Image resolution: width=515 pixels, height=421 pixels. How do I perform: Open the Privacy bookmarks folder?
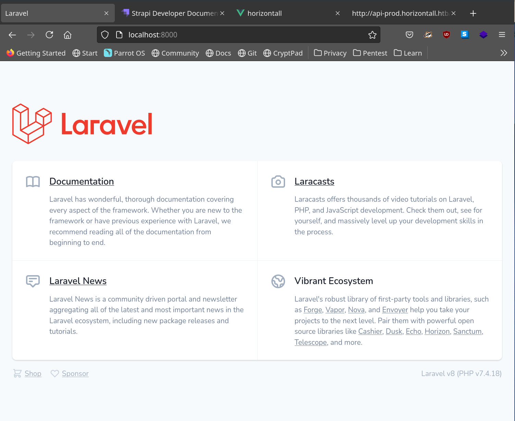(x=330, y=53)
